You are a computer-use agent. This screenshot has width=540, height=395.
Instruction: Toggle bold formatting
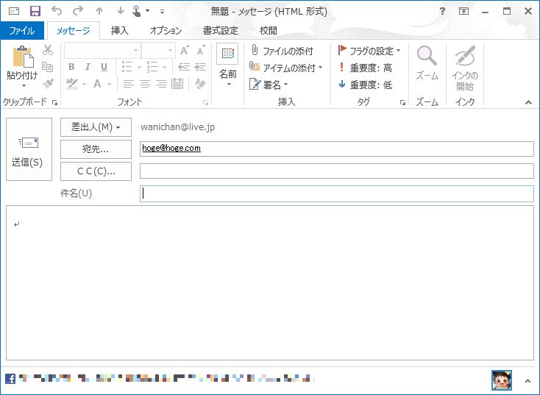(x=71, y=67)
